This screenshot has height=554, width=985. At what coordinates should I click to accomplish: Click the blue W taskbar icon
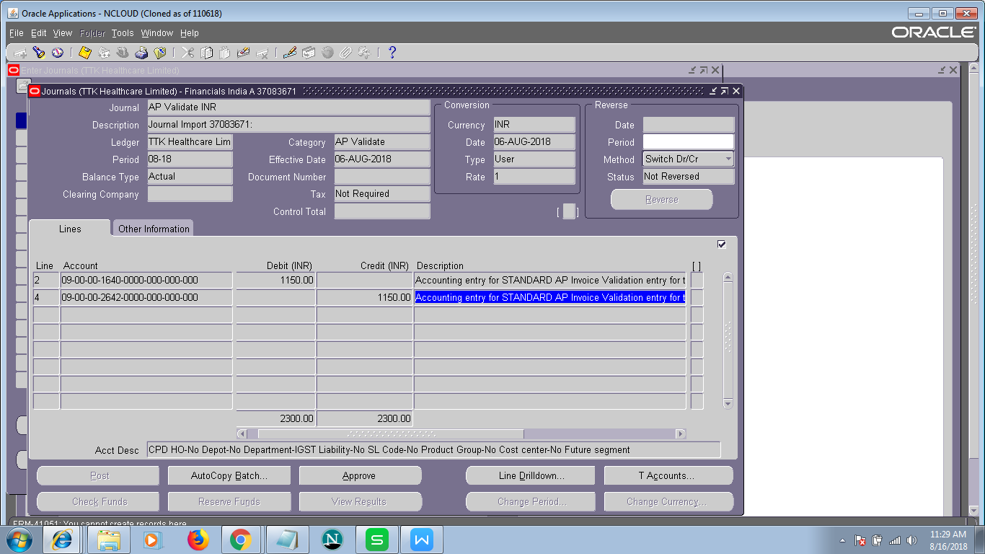tap(422, 540)
